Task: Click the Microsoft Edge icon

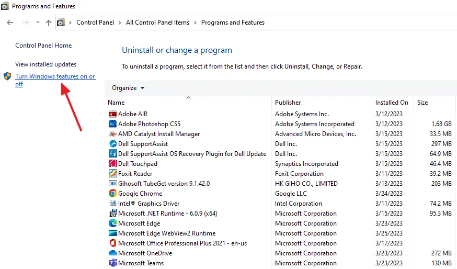Action: (x=112, y=223)
